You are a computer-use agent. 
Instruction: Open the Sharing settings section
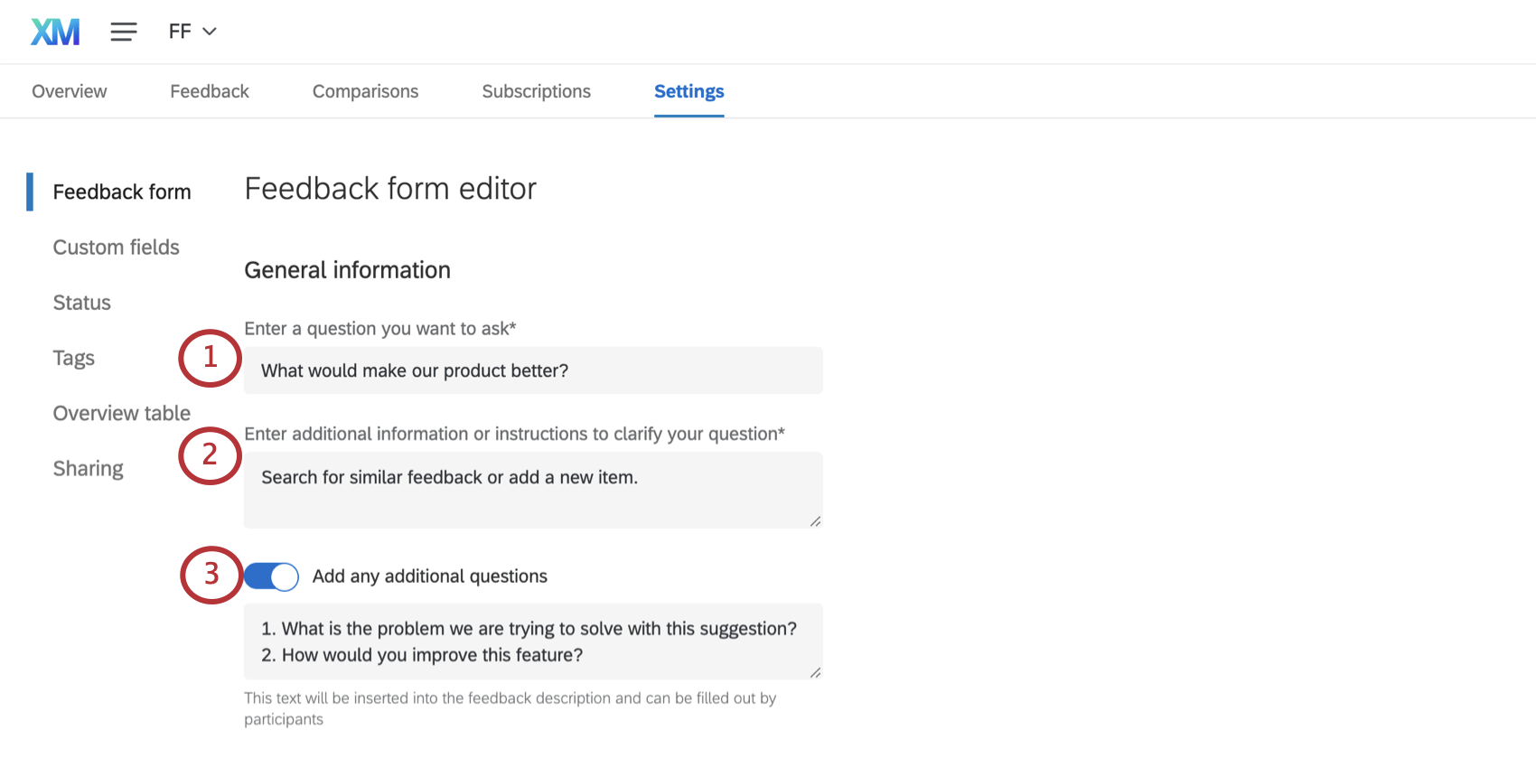tap(88, 468)
